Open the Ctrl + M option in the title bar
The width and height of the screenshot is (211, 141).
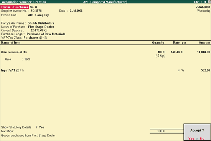click(x=200, y=2)
